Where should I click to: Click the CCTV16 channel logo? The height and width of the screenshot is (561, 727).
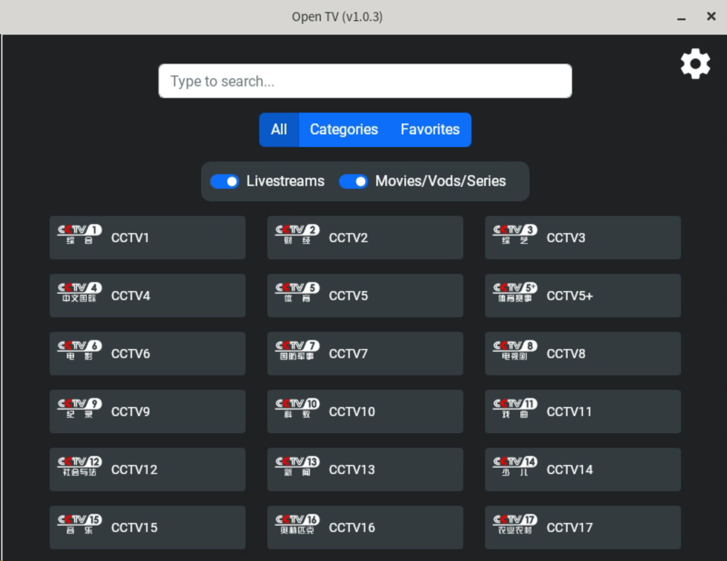click(298, 525)
